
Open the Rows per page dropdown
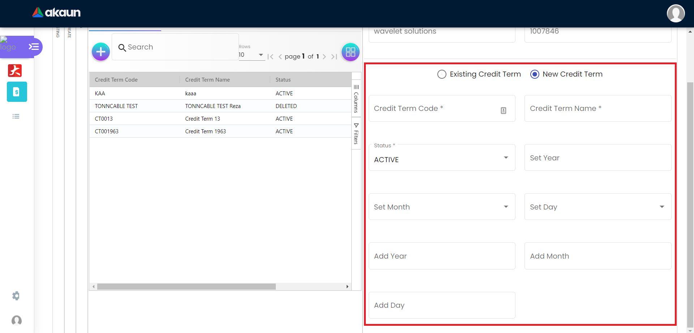(251, 55)
